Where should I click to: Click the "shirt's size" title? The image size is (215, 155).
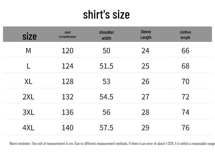[x=106, y=15]
